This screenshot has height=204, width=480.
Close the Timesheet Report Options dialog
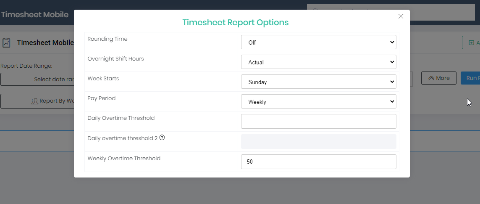click(401, 16)
